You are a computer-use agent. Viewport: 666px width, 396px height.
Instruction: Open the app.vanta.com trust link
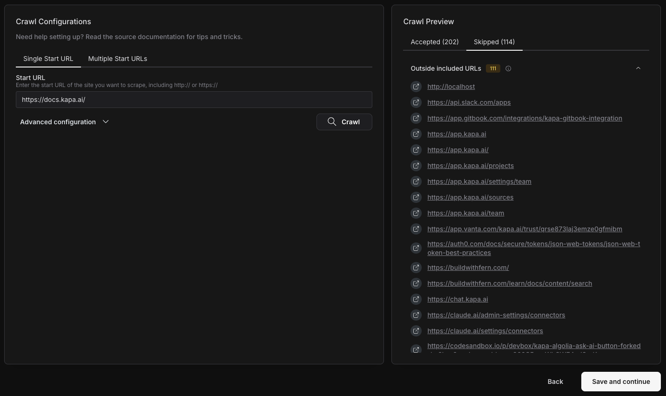[525, 229]
